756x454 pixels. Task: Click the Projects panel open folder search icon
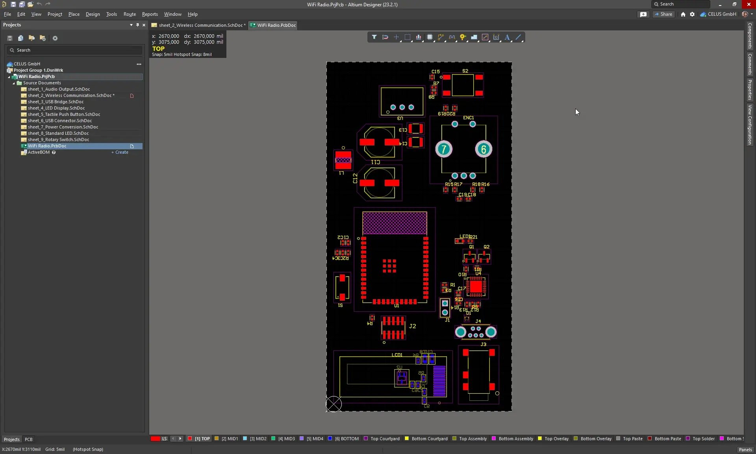pyautogui.click(x=31, y=38)
